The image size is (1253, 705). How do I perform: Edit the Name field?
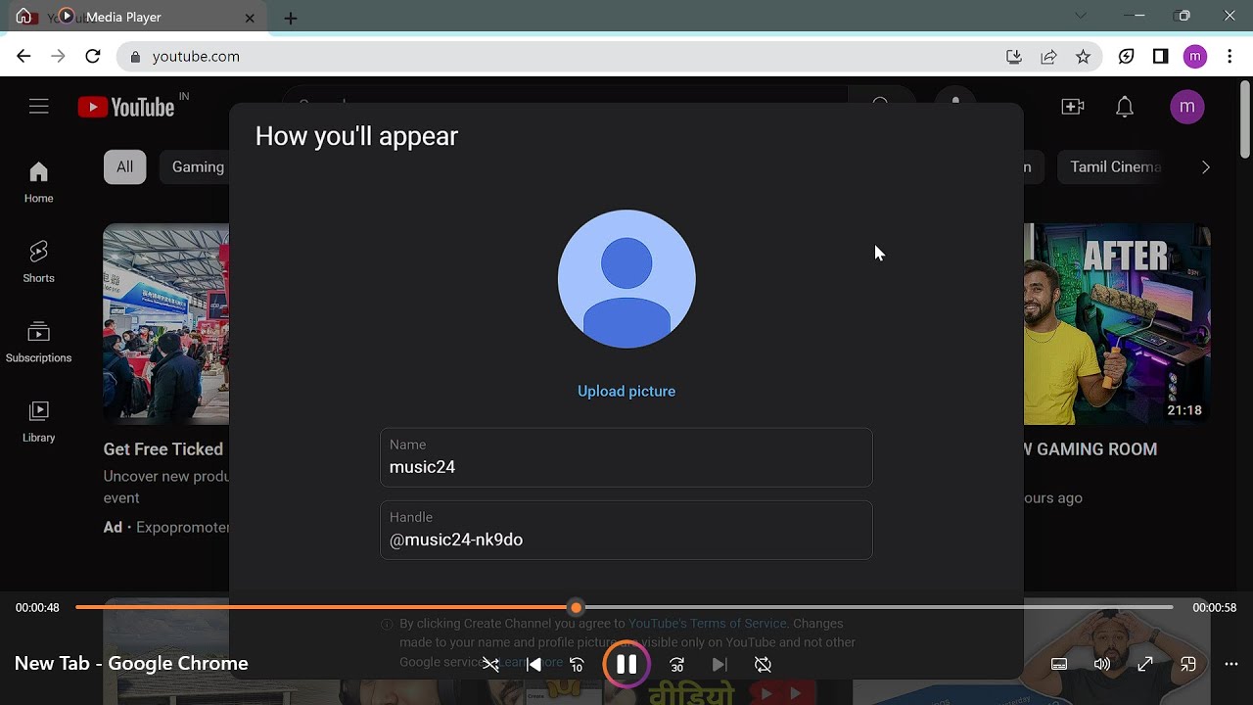(626, 457)
